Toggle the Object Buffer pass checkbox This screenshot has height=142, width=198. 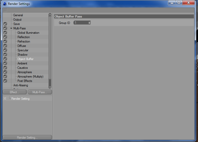point(5,59)
